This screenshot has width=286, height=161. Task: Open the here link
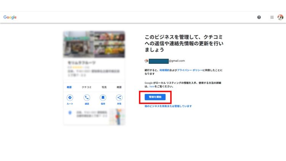tap(152, 87)
